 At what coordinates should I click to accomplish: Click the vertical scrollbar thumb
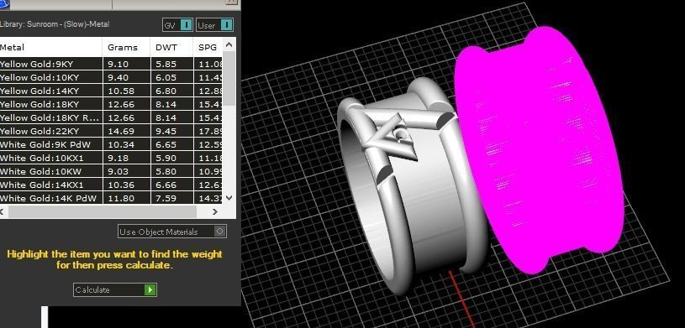[229, 78]
